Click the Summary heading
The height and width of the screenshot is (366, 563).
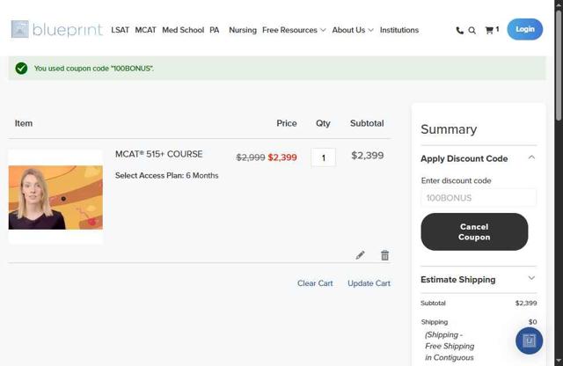449,129
